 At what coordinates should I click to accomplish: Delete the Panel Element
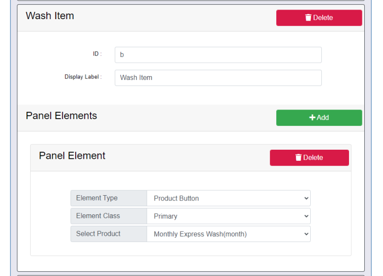click(x=309, y=158)
